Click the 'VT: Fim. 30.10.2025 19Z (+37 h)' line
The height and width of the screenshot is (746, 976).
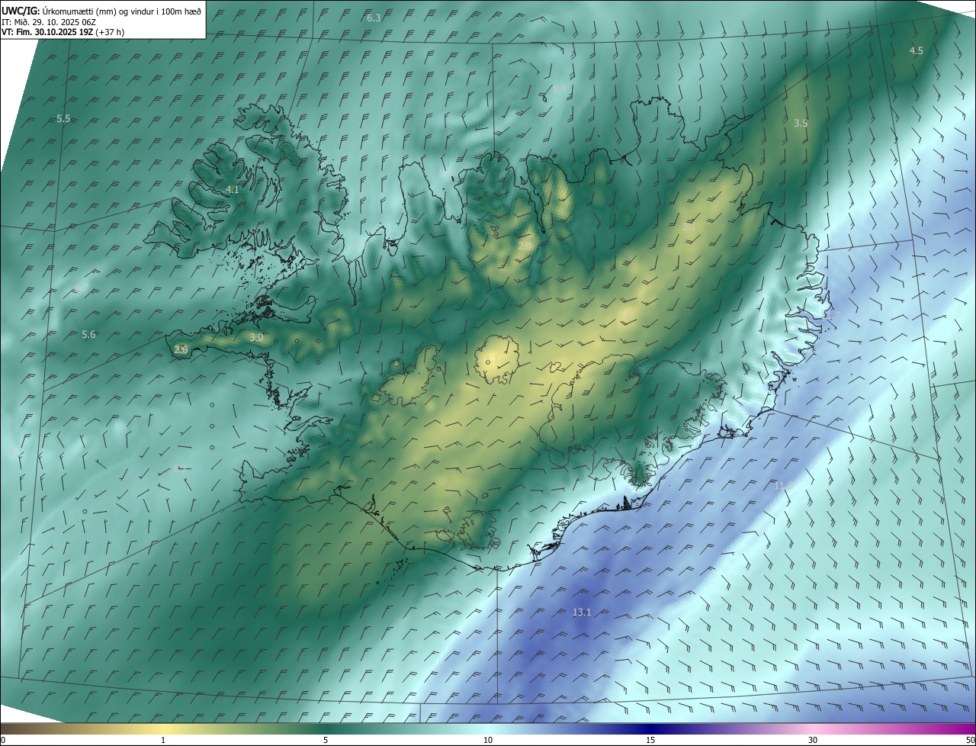point(63,32)
